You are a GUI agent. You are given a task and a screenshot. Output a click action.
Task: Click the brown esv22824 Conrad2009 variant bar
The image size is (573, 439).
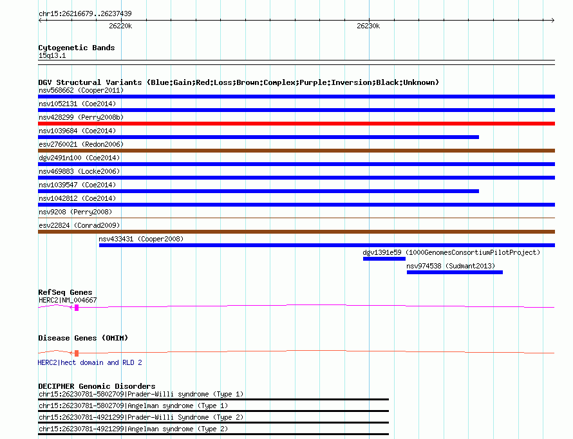pyautogui.click(x=296, y=232)
